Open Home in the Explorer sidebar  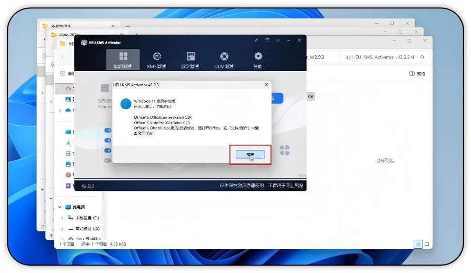tap(68, 88)
